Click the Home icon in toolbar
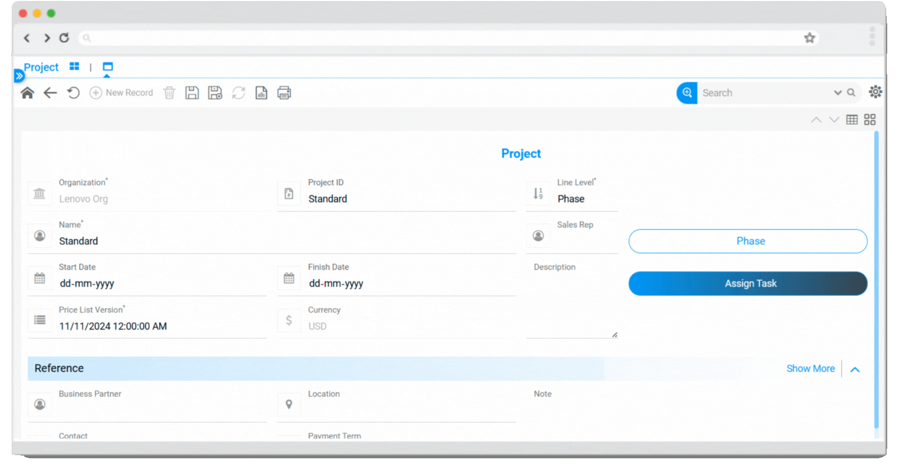 click(x=27, y=93)
